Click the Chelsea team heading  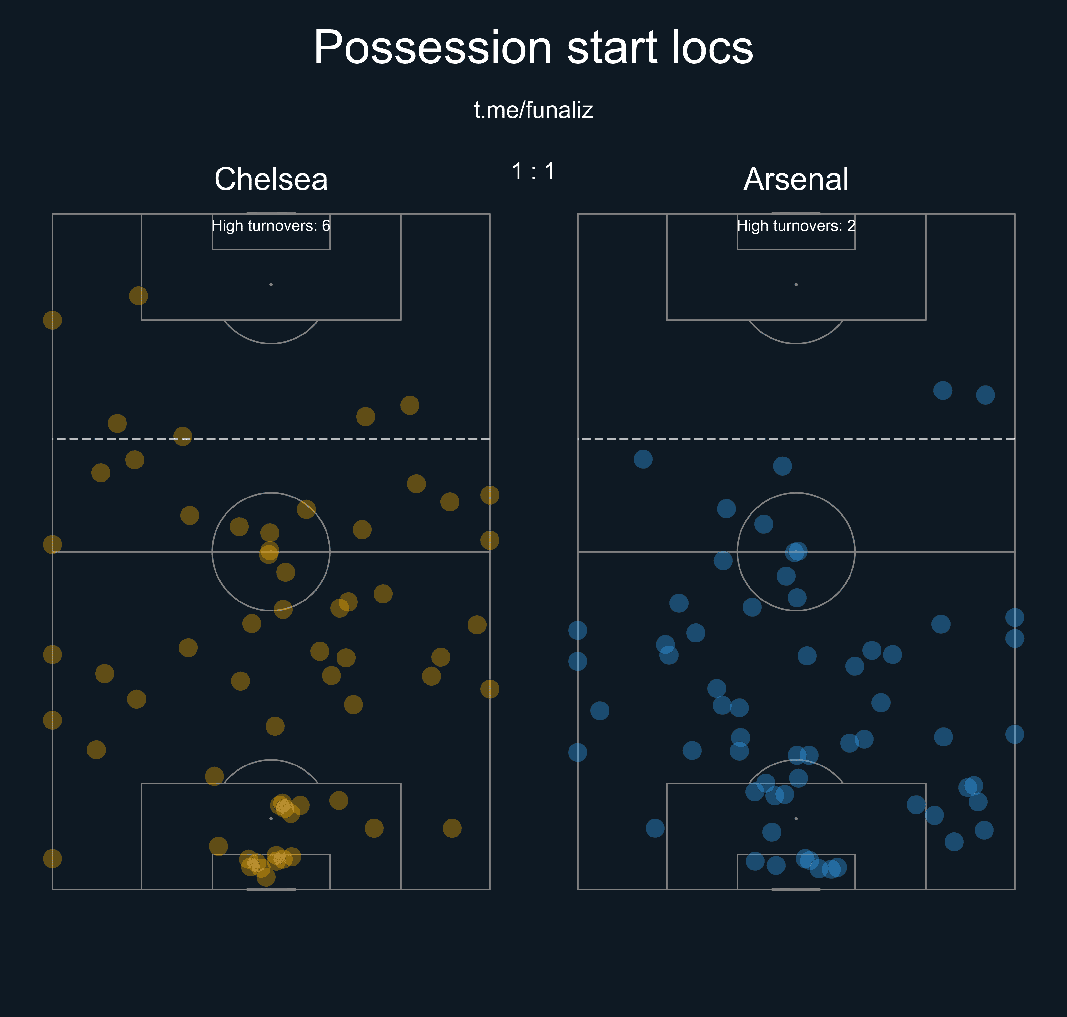pos(271,179)
